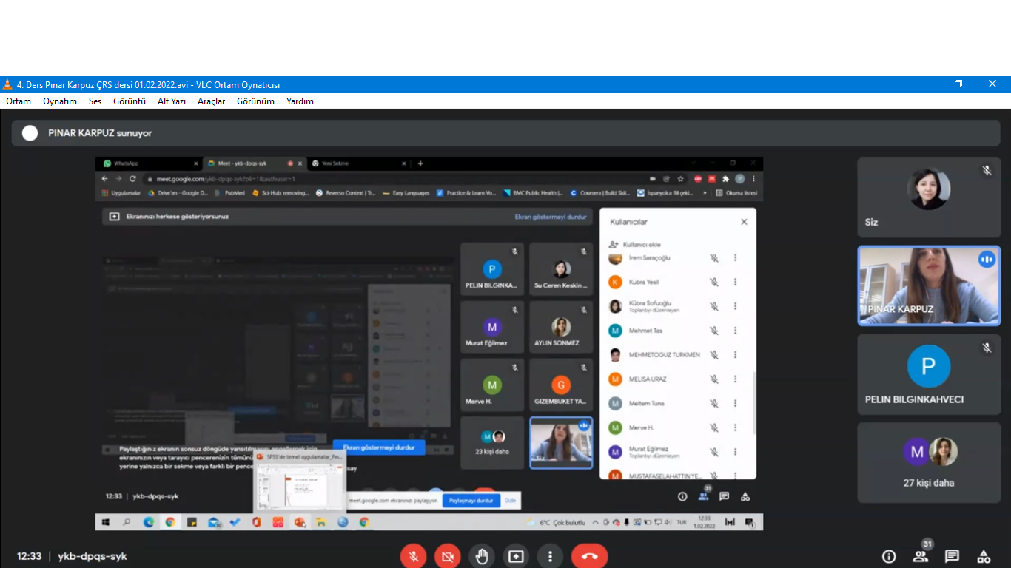Open the chat messages icon
Screen dimensions: 1011x568
click(952, 556)
